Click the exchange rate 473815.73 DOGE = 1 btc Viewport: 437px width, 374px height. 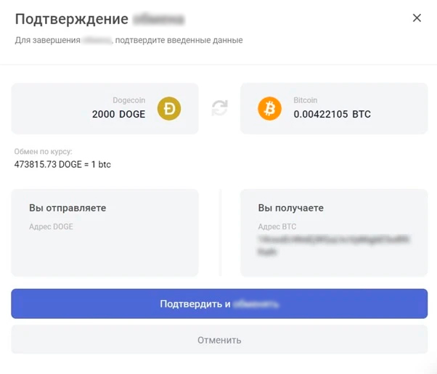pyautogui.click(x=62, y=164)
